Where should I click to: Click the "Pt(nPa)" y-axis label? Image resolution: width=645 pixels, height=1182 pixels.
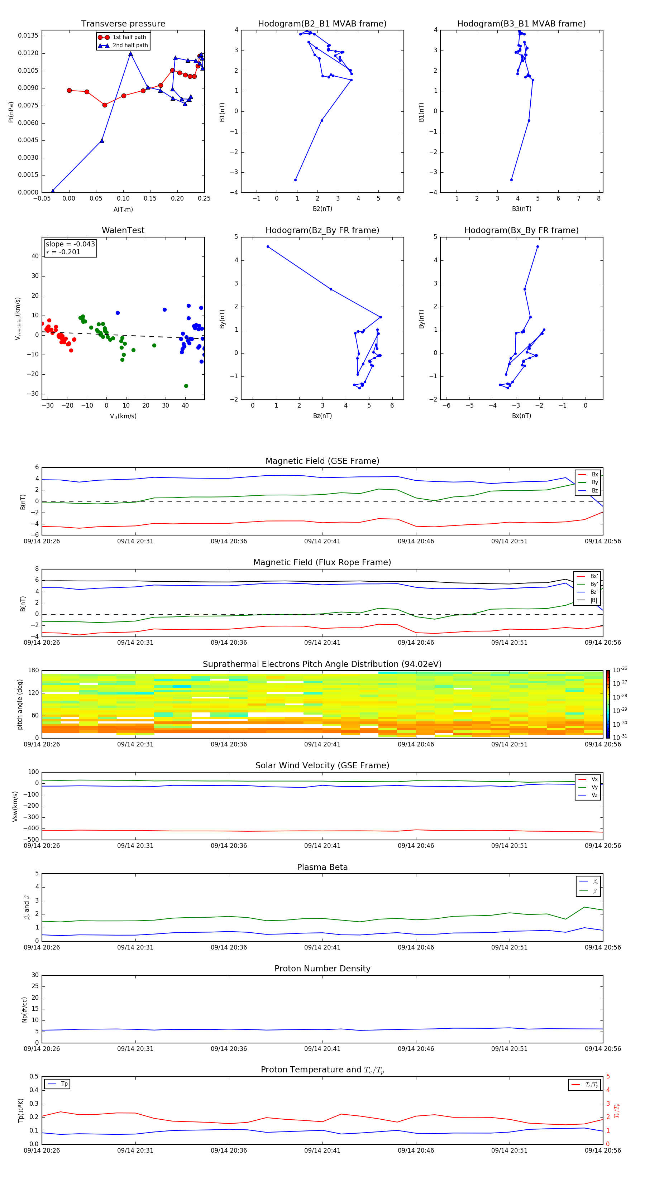coord(11,111)
